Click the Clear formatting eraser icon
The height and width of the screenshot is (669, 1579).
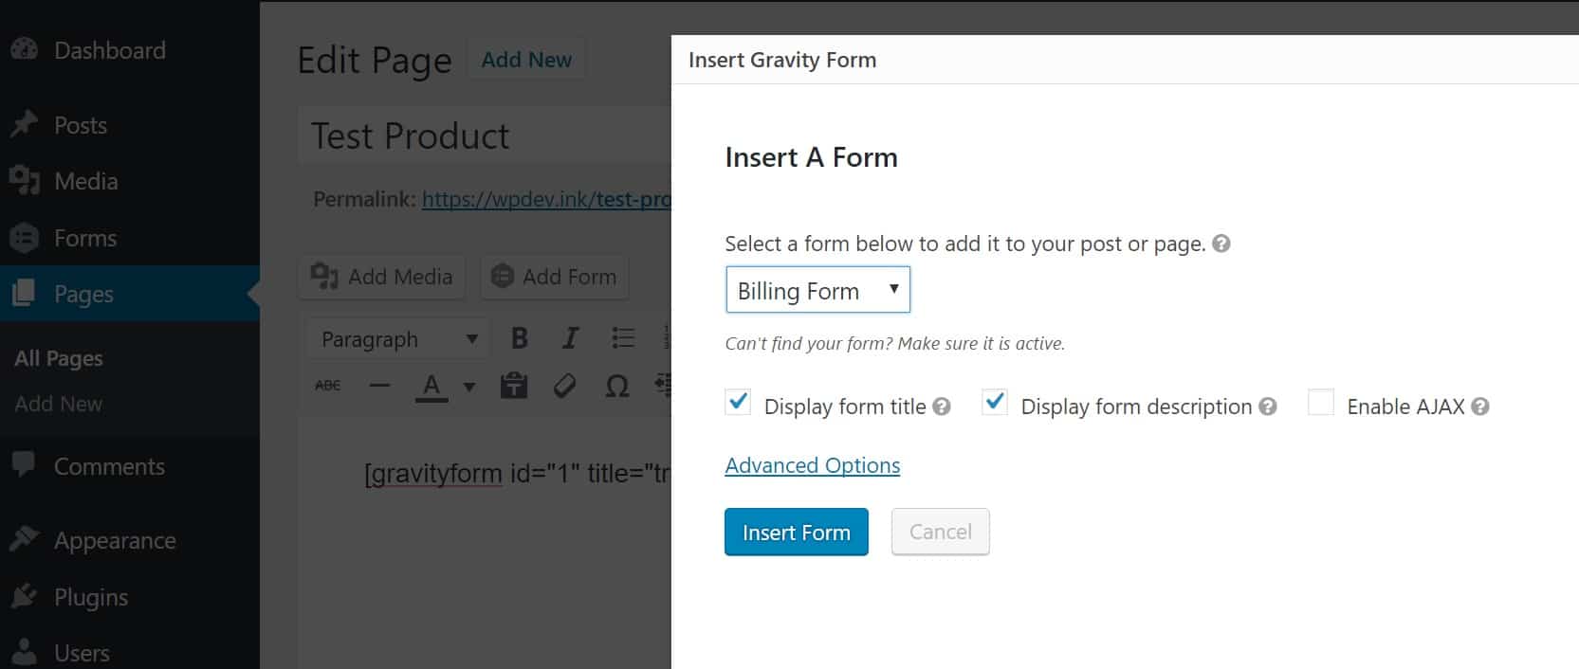pyautogui.click(x=564, y=385)
